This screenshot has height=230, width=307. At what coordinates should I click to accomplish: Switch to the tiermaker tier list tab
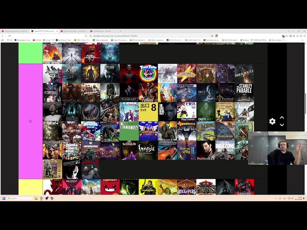[x=44, y=31]
